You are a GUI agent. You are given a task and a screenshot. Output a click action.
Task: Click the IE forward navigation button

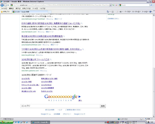[5, 5]
